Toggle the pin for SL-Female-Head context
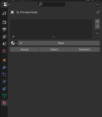 click(x=98, y=12)
